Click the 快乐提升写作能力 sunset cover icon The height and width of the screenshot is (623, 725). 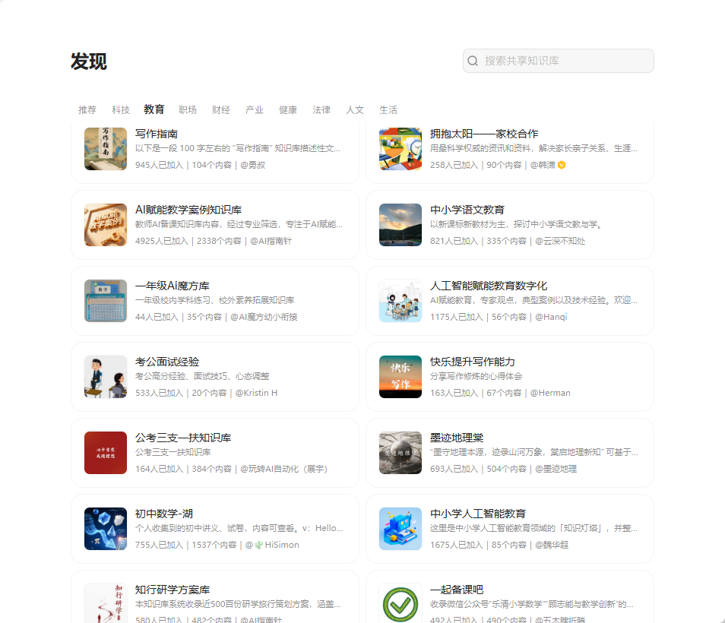point(400,377)
